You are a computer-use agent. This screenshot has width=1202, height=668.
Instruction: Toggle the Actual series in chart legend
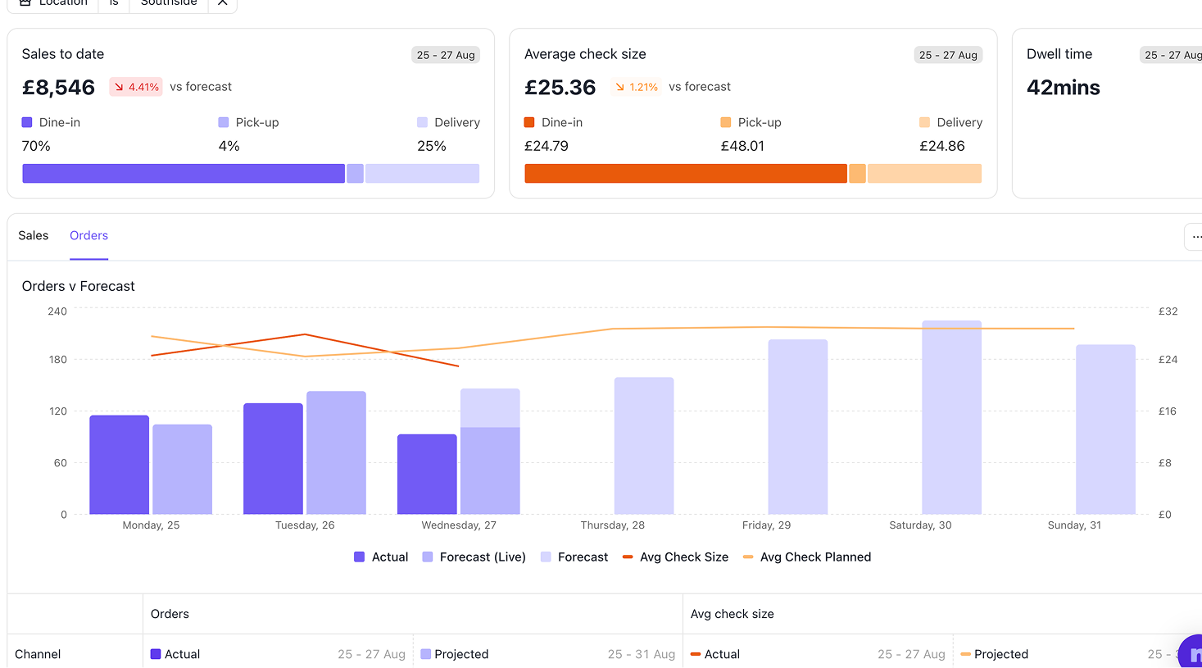coord(381,557)
